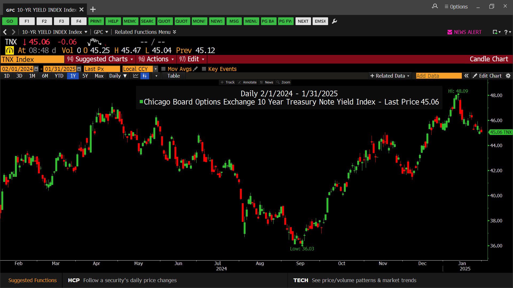Toggle the Track crosshair option

(227, 82)
